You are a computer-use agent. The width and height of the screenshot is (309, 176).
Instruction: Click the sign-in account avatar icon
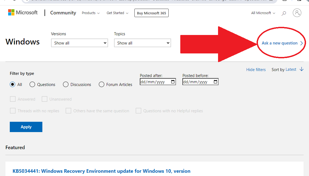(x=297, y=13)
